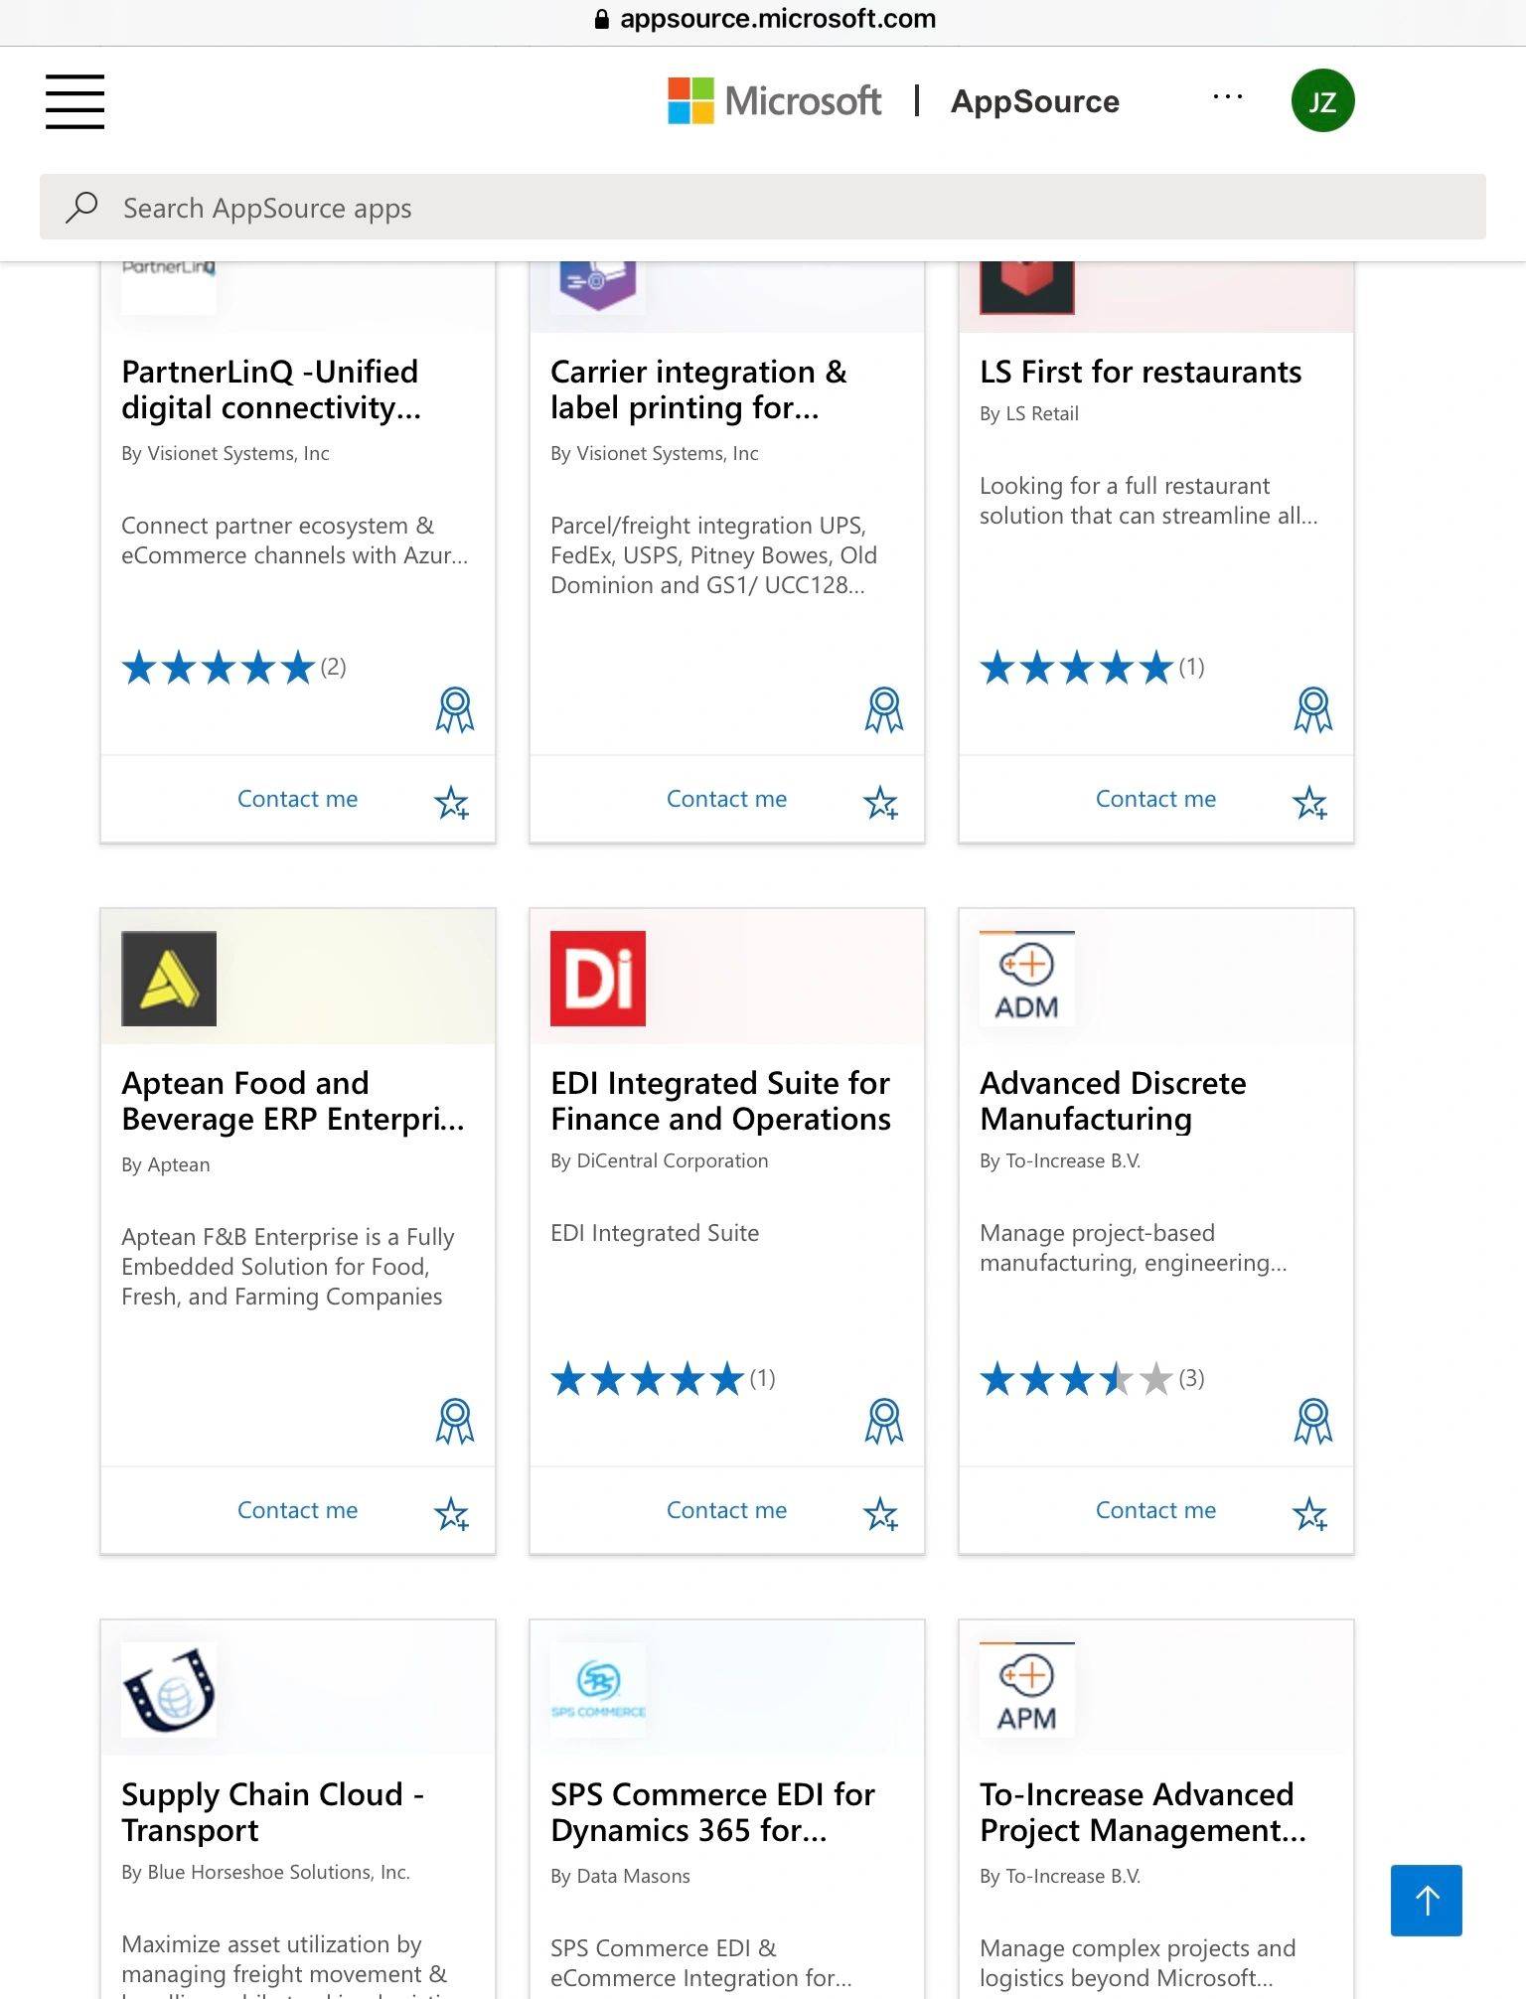Add EDI Integrated Suite to saved apps

pyautogui.click(x=881, y=1513)
